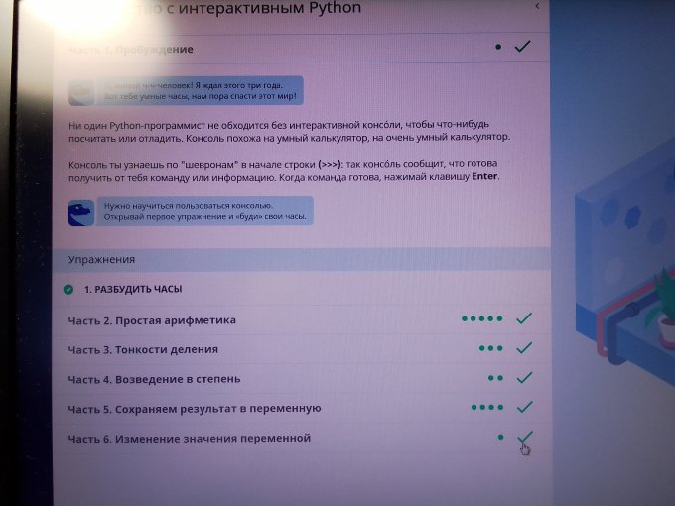675x506 pixels.
Task: Click the five progress dots of Часть 2
Action: pyautogui.click(x=482, y=319)
